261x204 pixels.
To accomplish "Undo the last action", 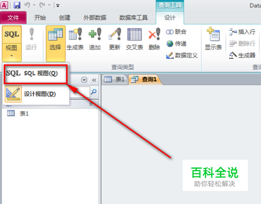I will tap(27, 5).
